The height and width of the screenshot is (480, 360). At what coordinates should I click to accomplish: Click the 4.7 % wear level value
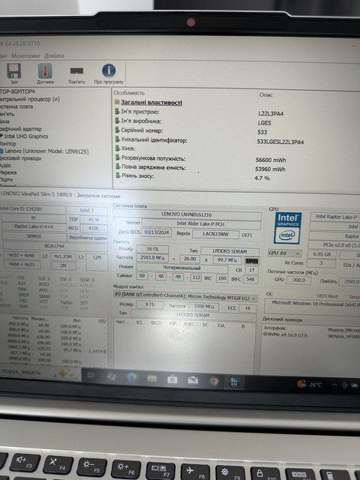[x=262, y=178]
